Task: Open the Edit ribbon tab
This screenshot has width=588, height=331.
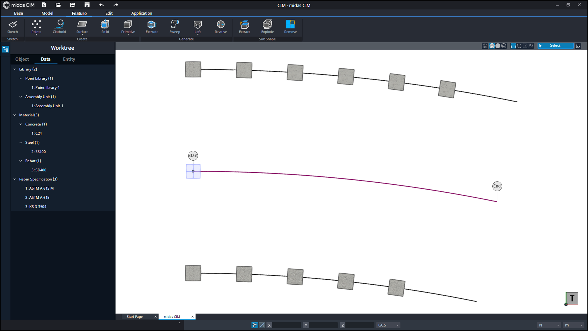Action: coord(109,13)
